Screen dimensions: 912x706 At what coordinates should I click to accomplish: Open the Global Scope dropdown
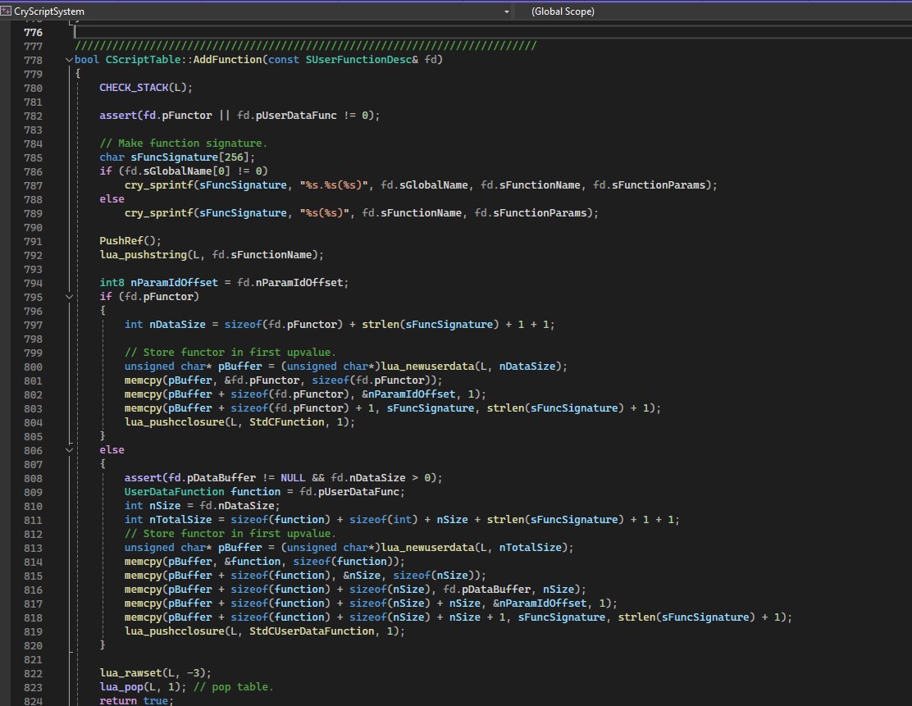pyautogui.click(x=563, y=11)
